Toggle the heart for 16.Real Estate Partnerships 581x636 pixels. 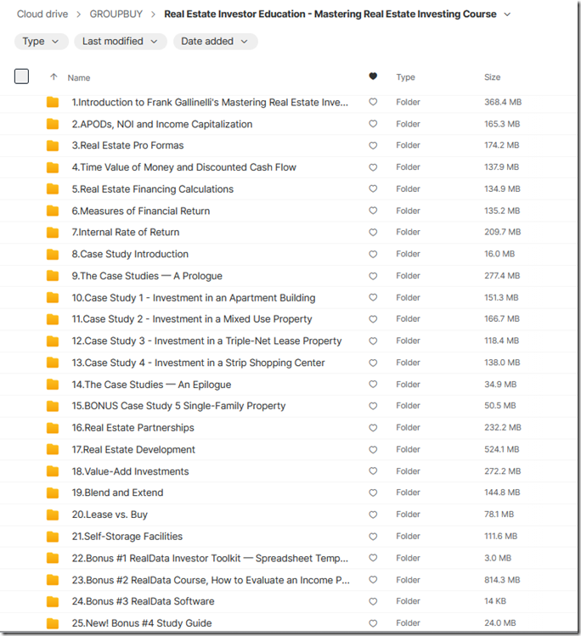point(373,427)
